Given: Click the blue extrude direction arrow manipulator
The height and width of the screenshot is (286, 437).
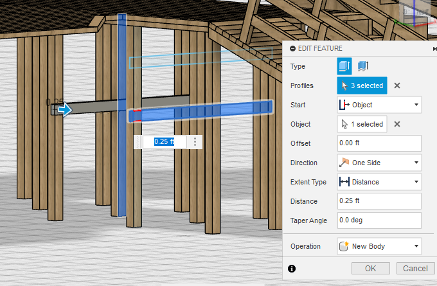Looking at the screenshot, I should [x=65, y=109].
